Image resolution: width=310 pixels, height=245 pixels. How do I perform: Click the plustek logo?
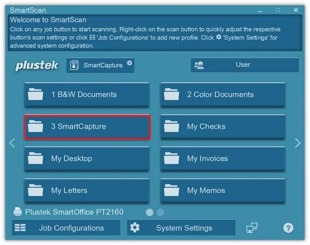tap(37, 65)
